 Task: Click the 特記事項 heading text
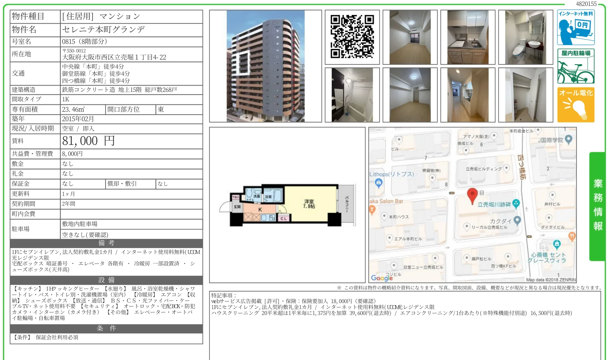click(224, 295)
